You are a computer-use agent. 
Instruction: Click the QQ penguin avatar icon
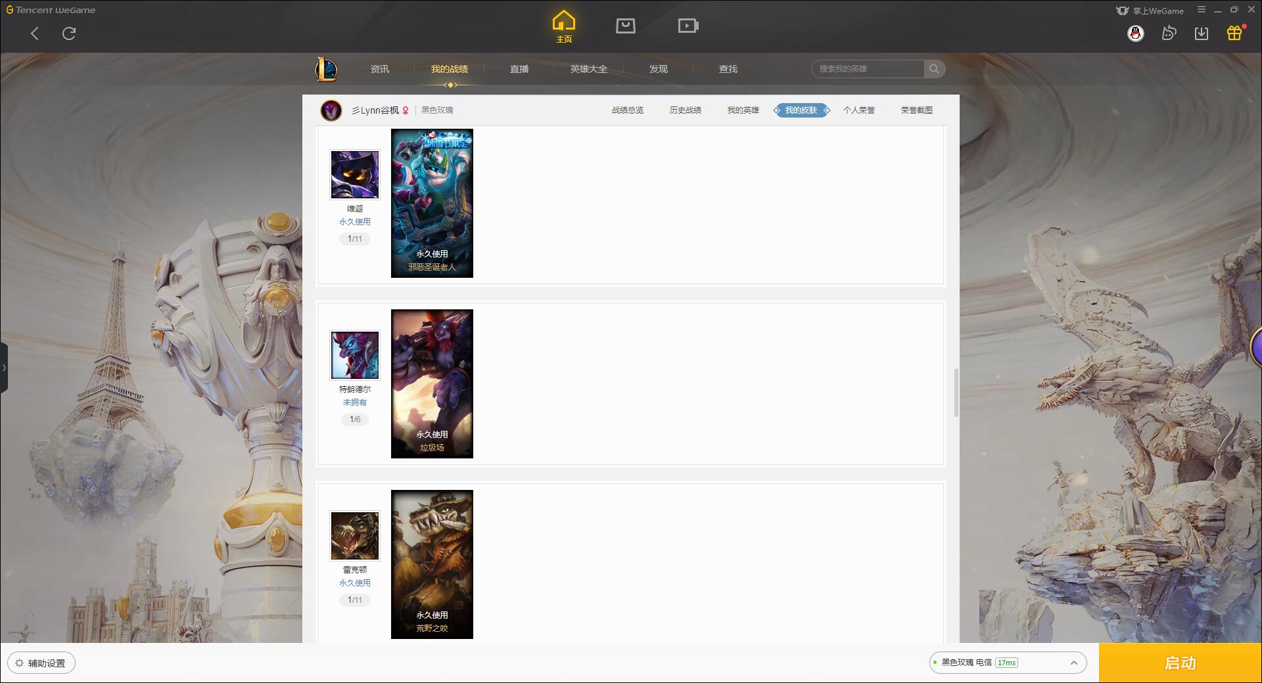pyautogui.click(x=1135, y=33)
